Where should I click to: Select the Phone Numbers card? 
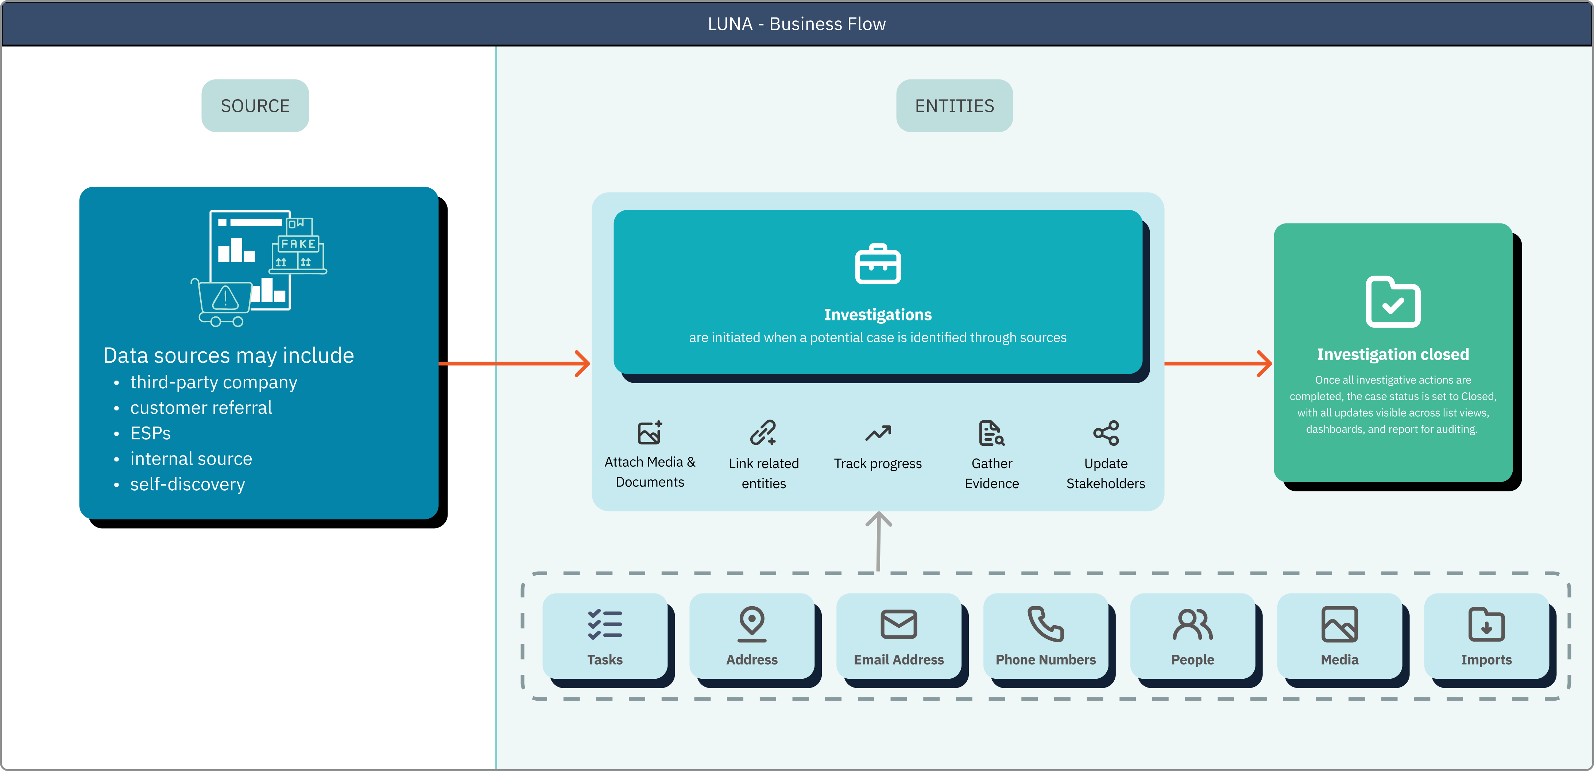pyautogui.click(x=1045, y=636)
